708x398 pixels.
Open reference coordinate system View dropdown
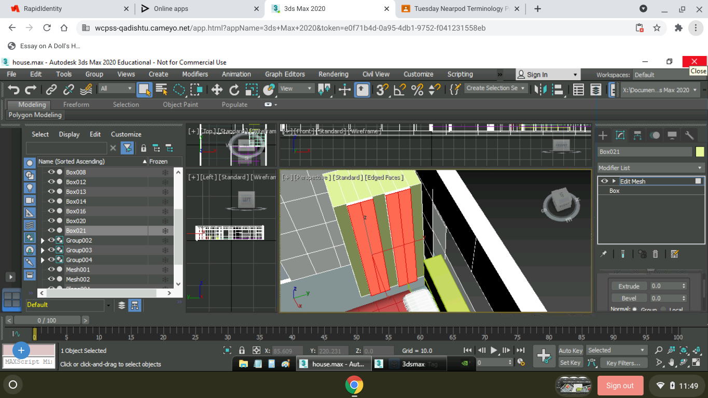tap(296, 89)
